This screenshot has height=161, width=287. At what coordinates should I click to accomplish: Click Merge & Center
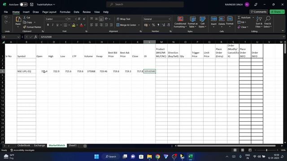click(x=126, y=25)
